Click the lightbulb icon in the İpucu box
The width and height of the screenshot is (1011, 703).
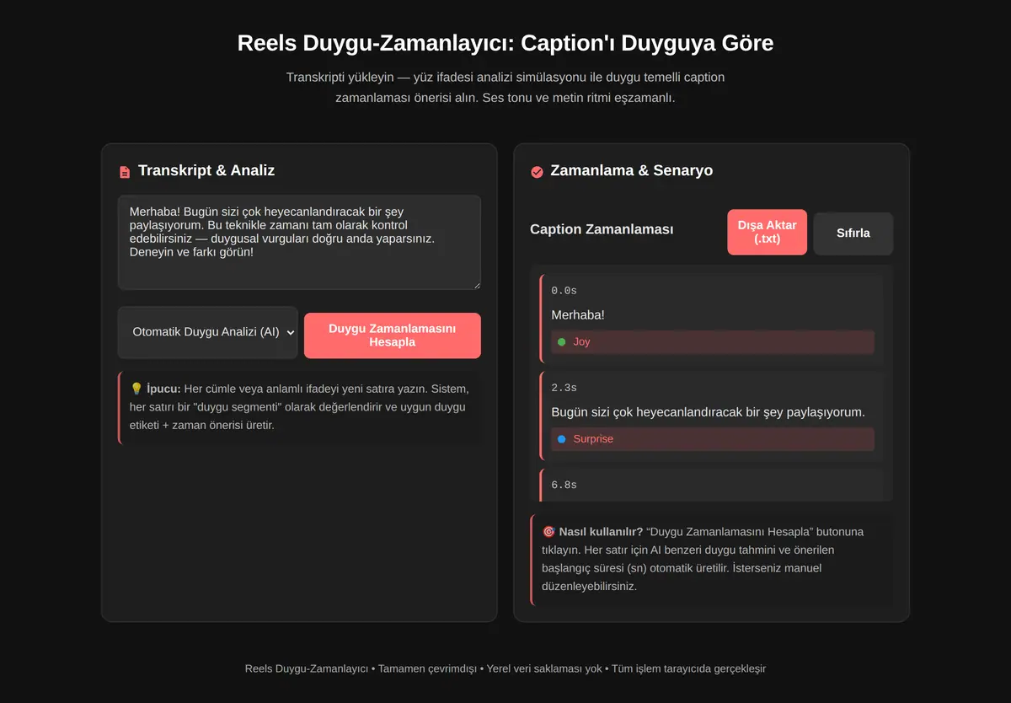click(136, 389)
